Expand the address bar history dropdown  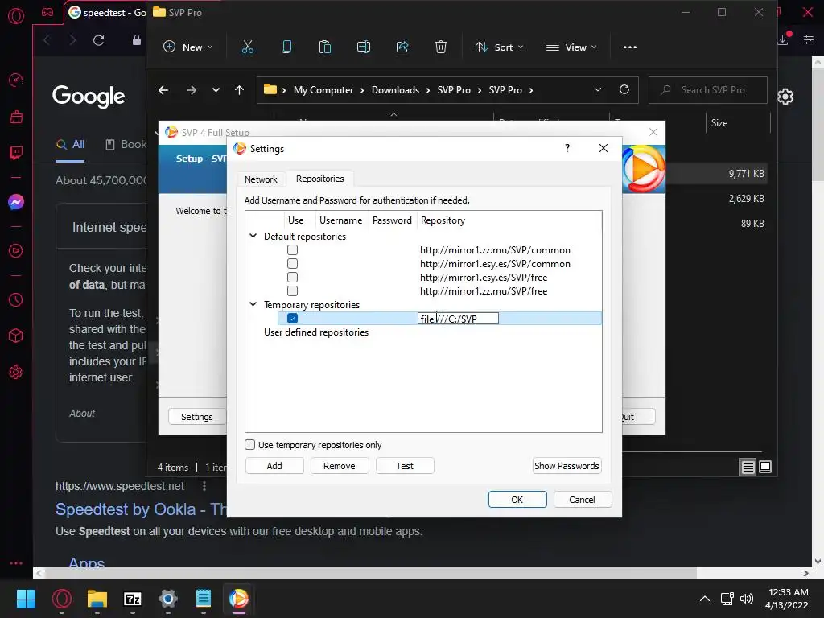[x=598, y=90]
